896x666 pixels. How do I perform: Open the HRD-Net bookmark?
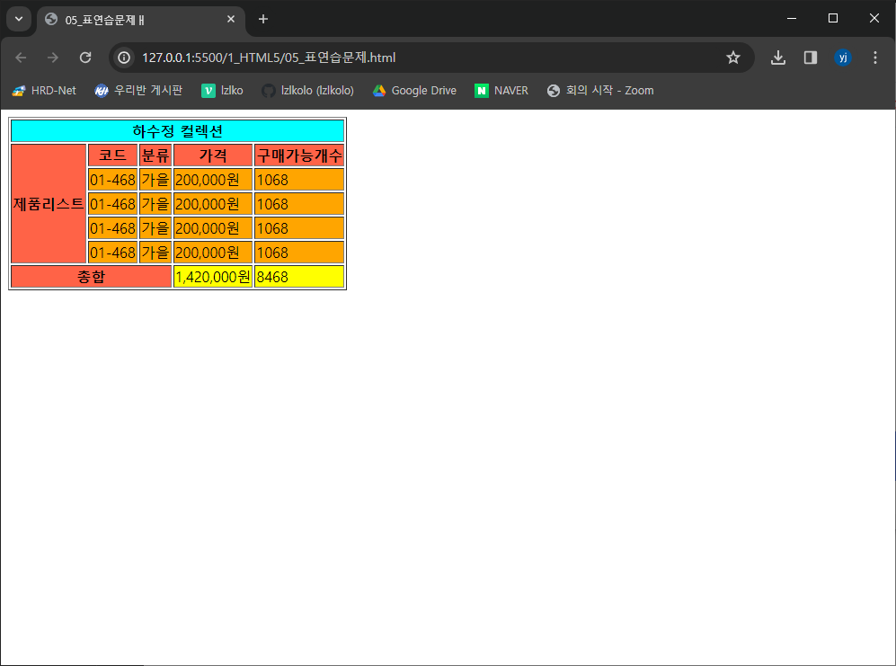click(43, 90)
